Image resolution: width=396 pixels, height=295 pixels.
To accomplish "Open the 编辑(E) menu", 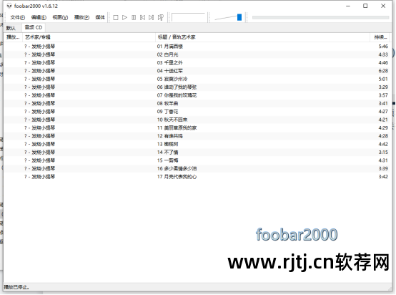I will pos(39,17).
